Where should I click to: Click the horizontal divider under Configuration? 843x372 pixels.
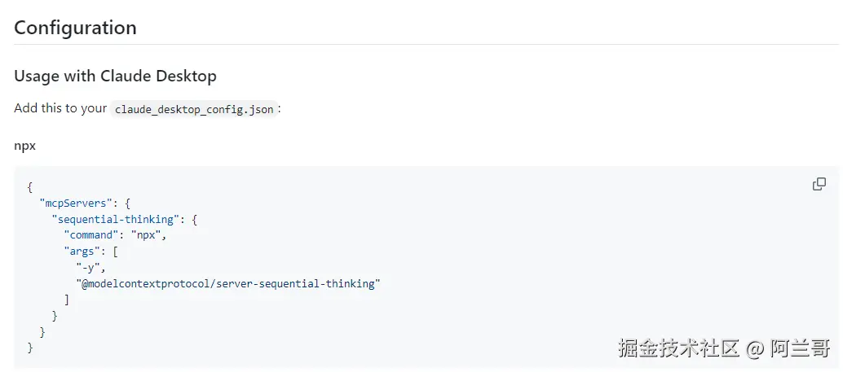(x=421, y=45)
